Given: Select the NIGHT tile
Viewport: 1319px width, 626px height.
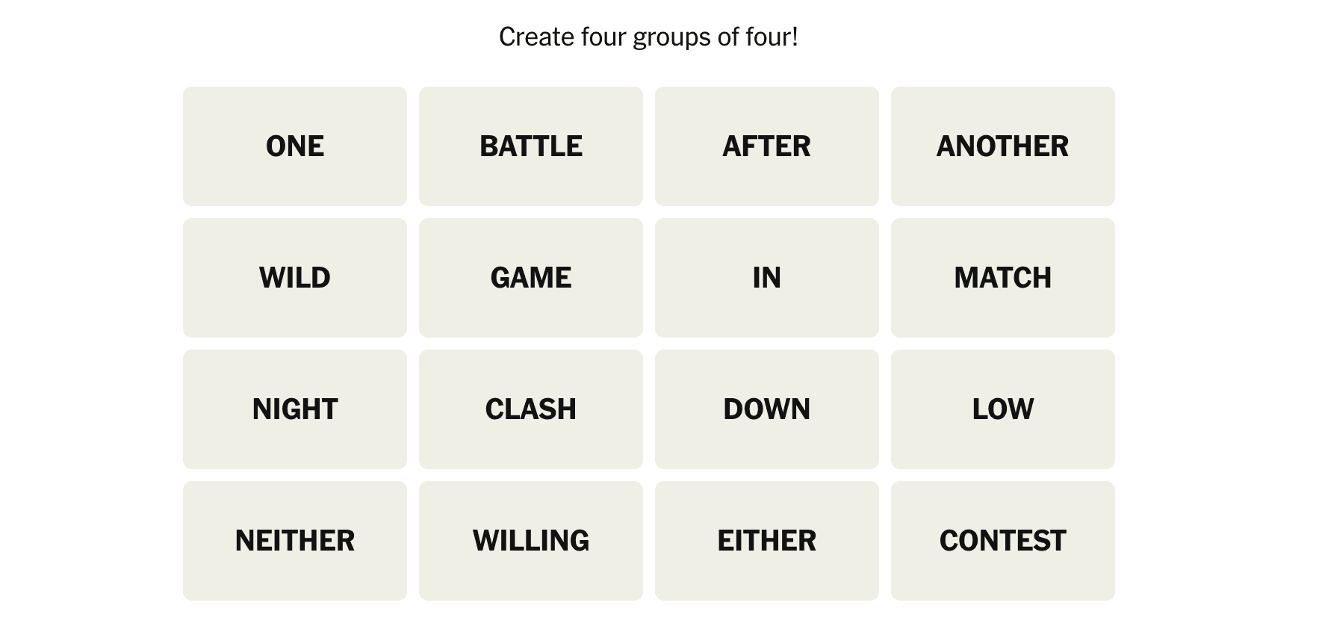Looking at the screenshot, I should (x=295, y=409).
